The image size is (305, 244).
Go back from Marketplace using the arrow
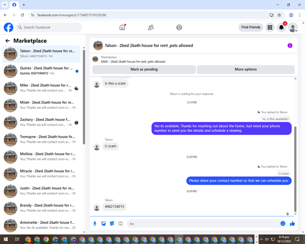coord(7,41)
